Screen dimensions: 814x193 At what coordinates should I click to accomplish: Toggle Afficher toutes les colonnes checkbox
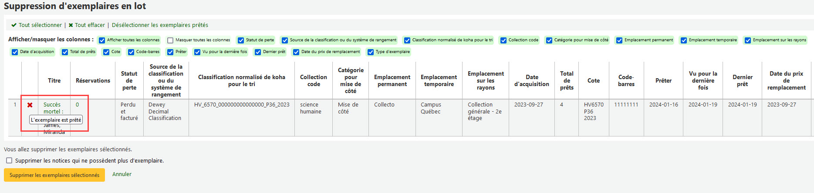(x=102, y=40)
